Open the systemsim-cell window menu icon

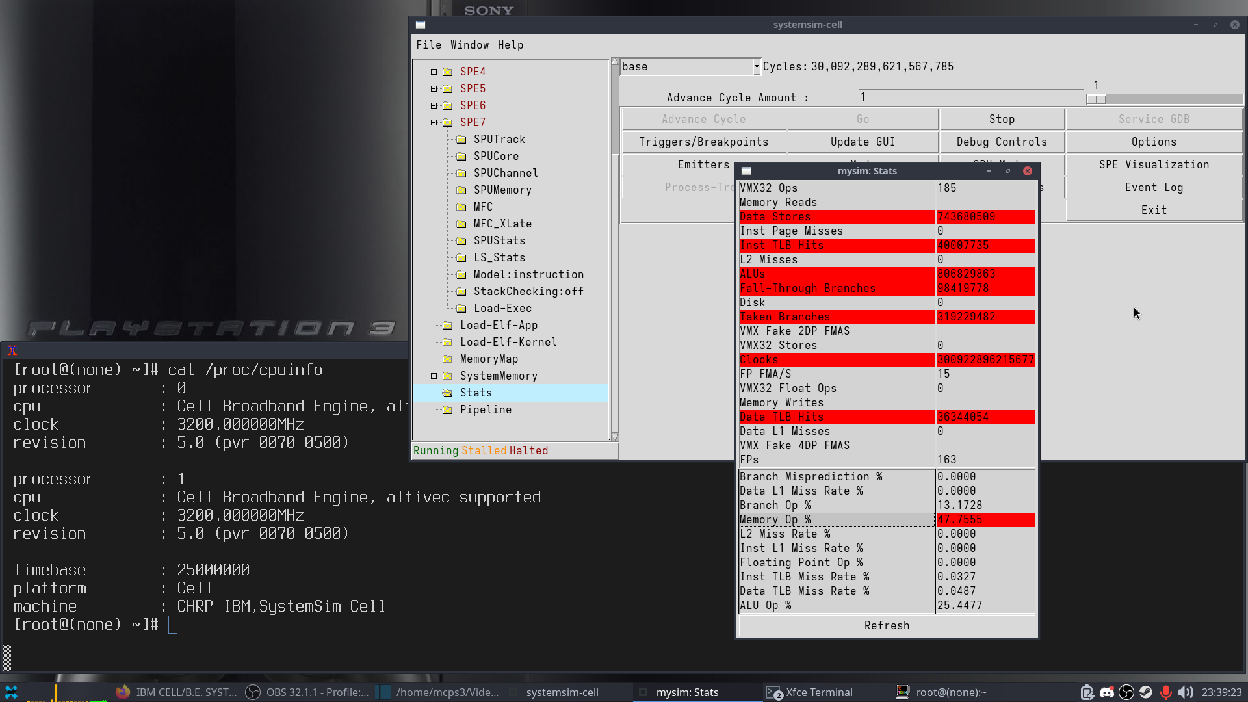pyautogui.click(x=421, y=25)
